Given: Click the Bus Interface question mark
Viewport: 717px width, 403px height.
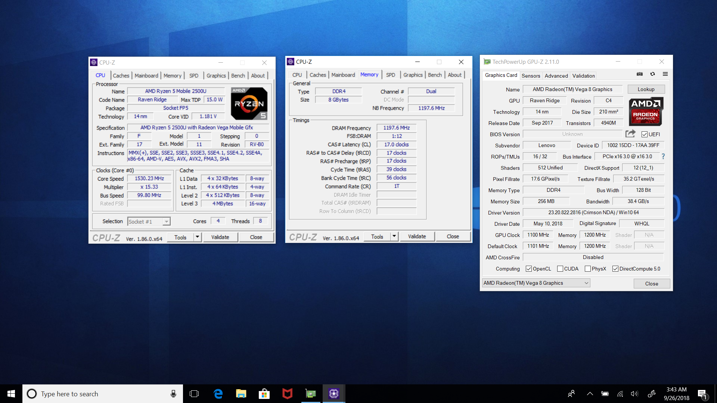Looking at the screenshot, I should [663, 156].
